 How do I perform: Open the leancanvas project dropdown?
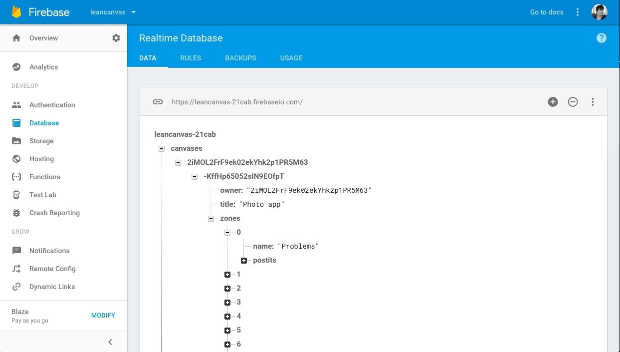tap(113, 12)
